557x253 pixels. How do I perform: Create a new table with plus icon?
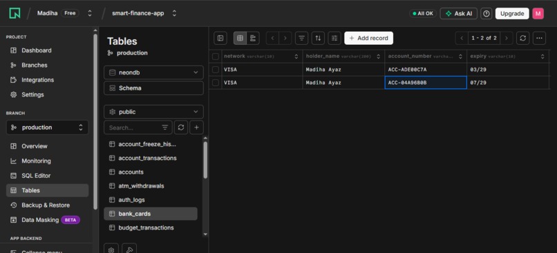196,128
